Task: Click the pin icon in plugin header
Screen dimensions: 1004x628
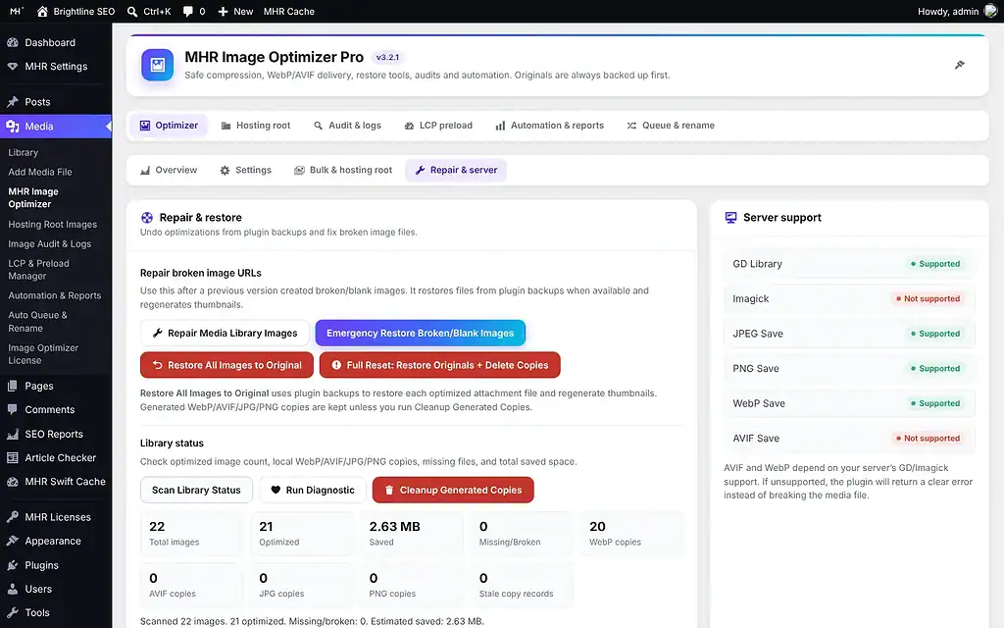Action: pos(959,65)
